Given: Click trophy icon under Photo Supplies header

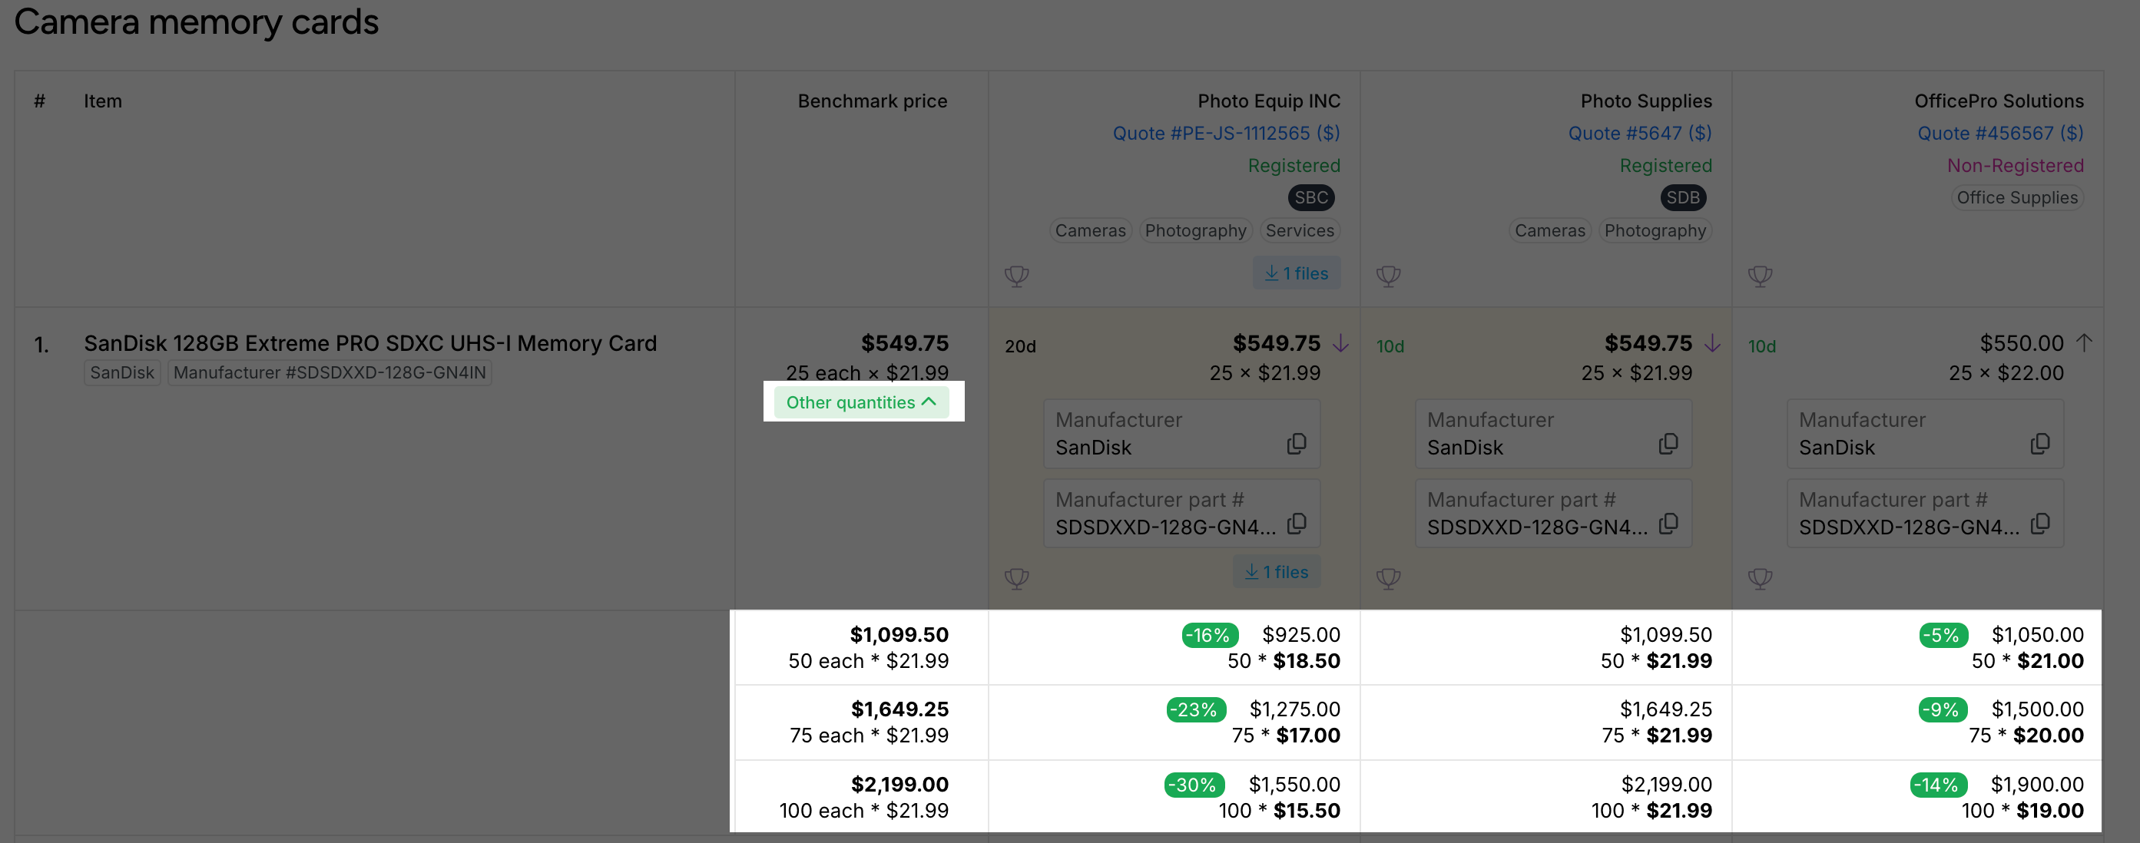Looking at the screenshot, I should [1388, 276].
